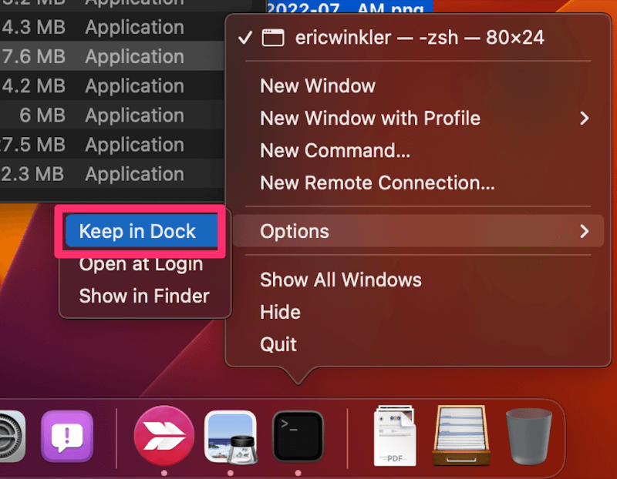Open the Trash in the Dock
617x479 pixels.
pos(528,436)
